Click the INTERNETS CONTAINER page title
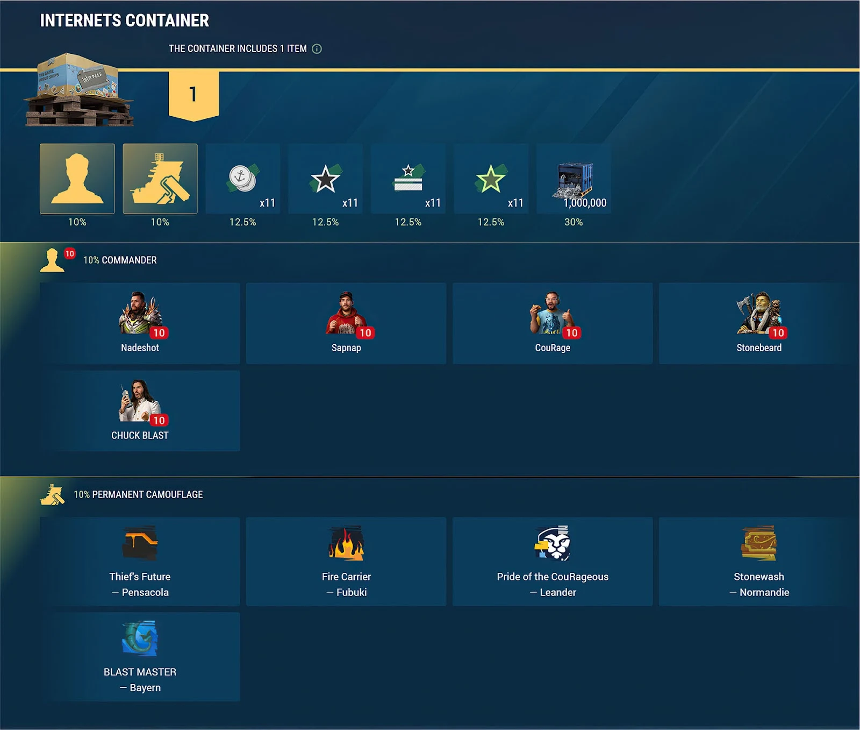Image resolution: width=860 pixels, height=730 pixels. tap(124, 20)
